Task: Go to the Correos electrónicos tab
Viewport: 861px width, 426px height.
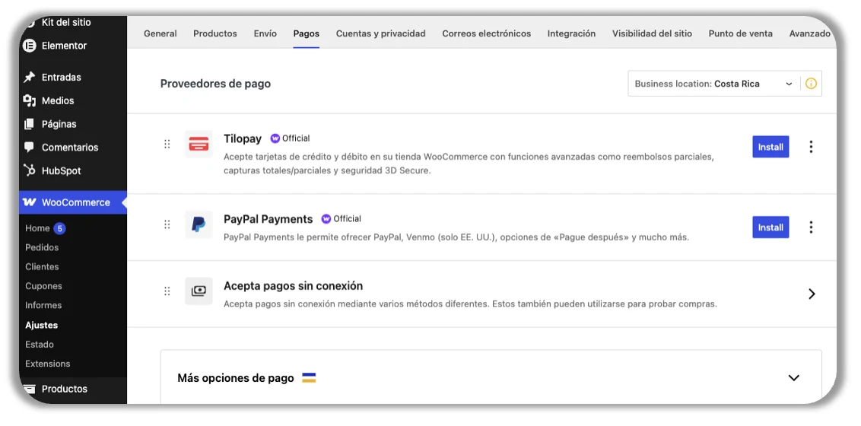Action: (487, 33)
